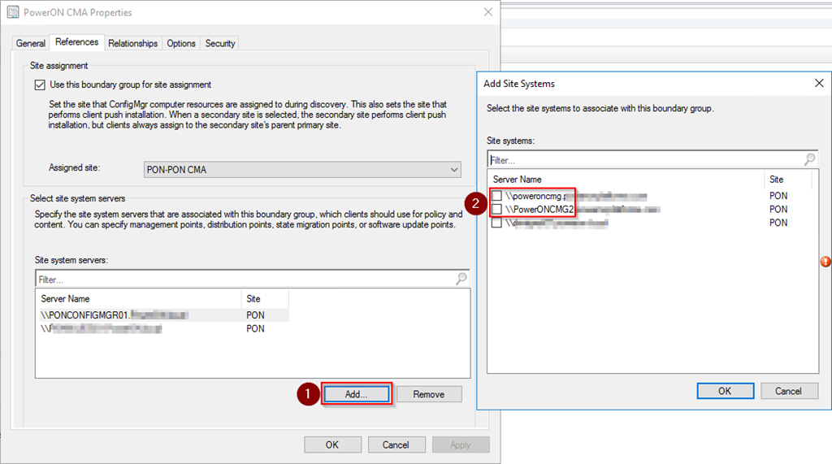Viewport: 832px width, 464px height.
Task: Switch to the General tab
Action: [31, 43]
